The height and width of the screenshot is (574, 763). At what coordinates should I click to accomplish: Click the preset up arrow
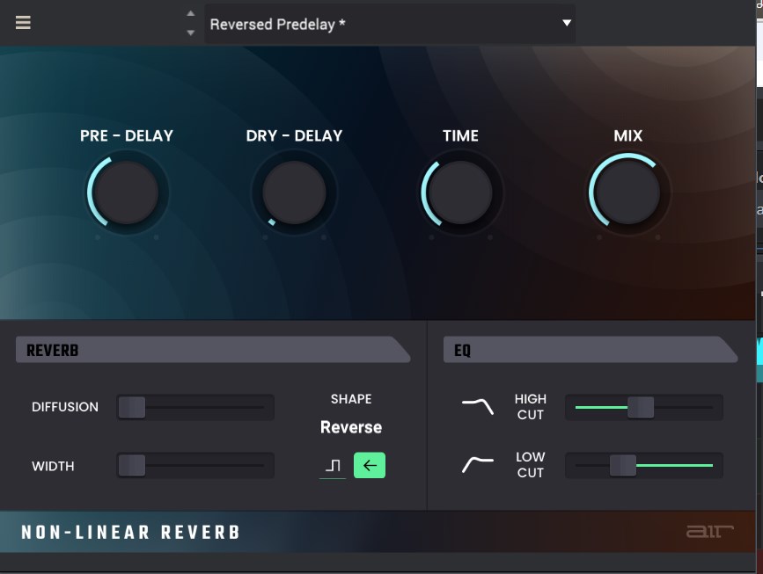pos(191,13)
